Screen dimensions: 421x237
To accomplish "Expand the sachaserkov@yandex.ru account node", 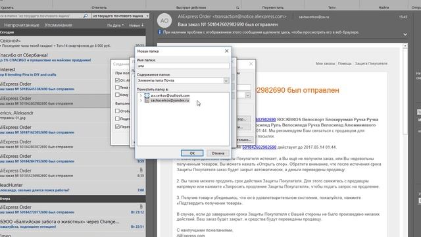I will [x=141, y=101].
